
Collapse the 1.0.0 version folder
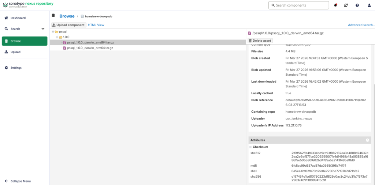(57, 37)
